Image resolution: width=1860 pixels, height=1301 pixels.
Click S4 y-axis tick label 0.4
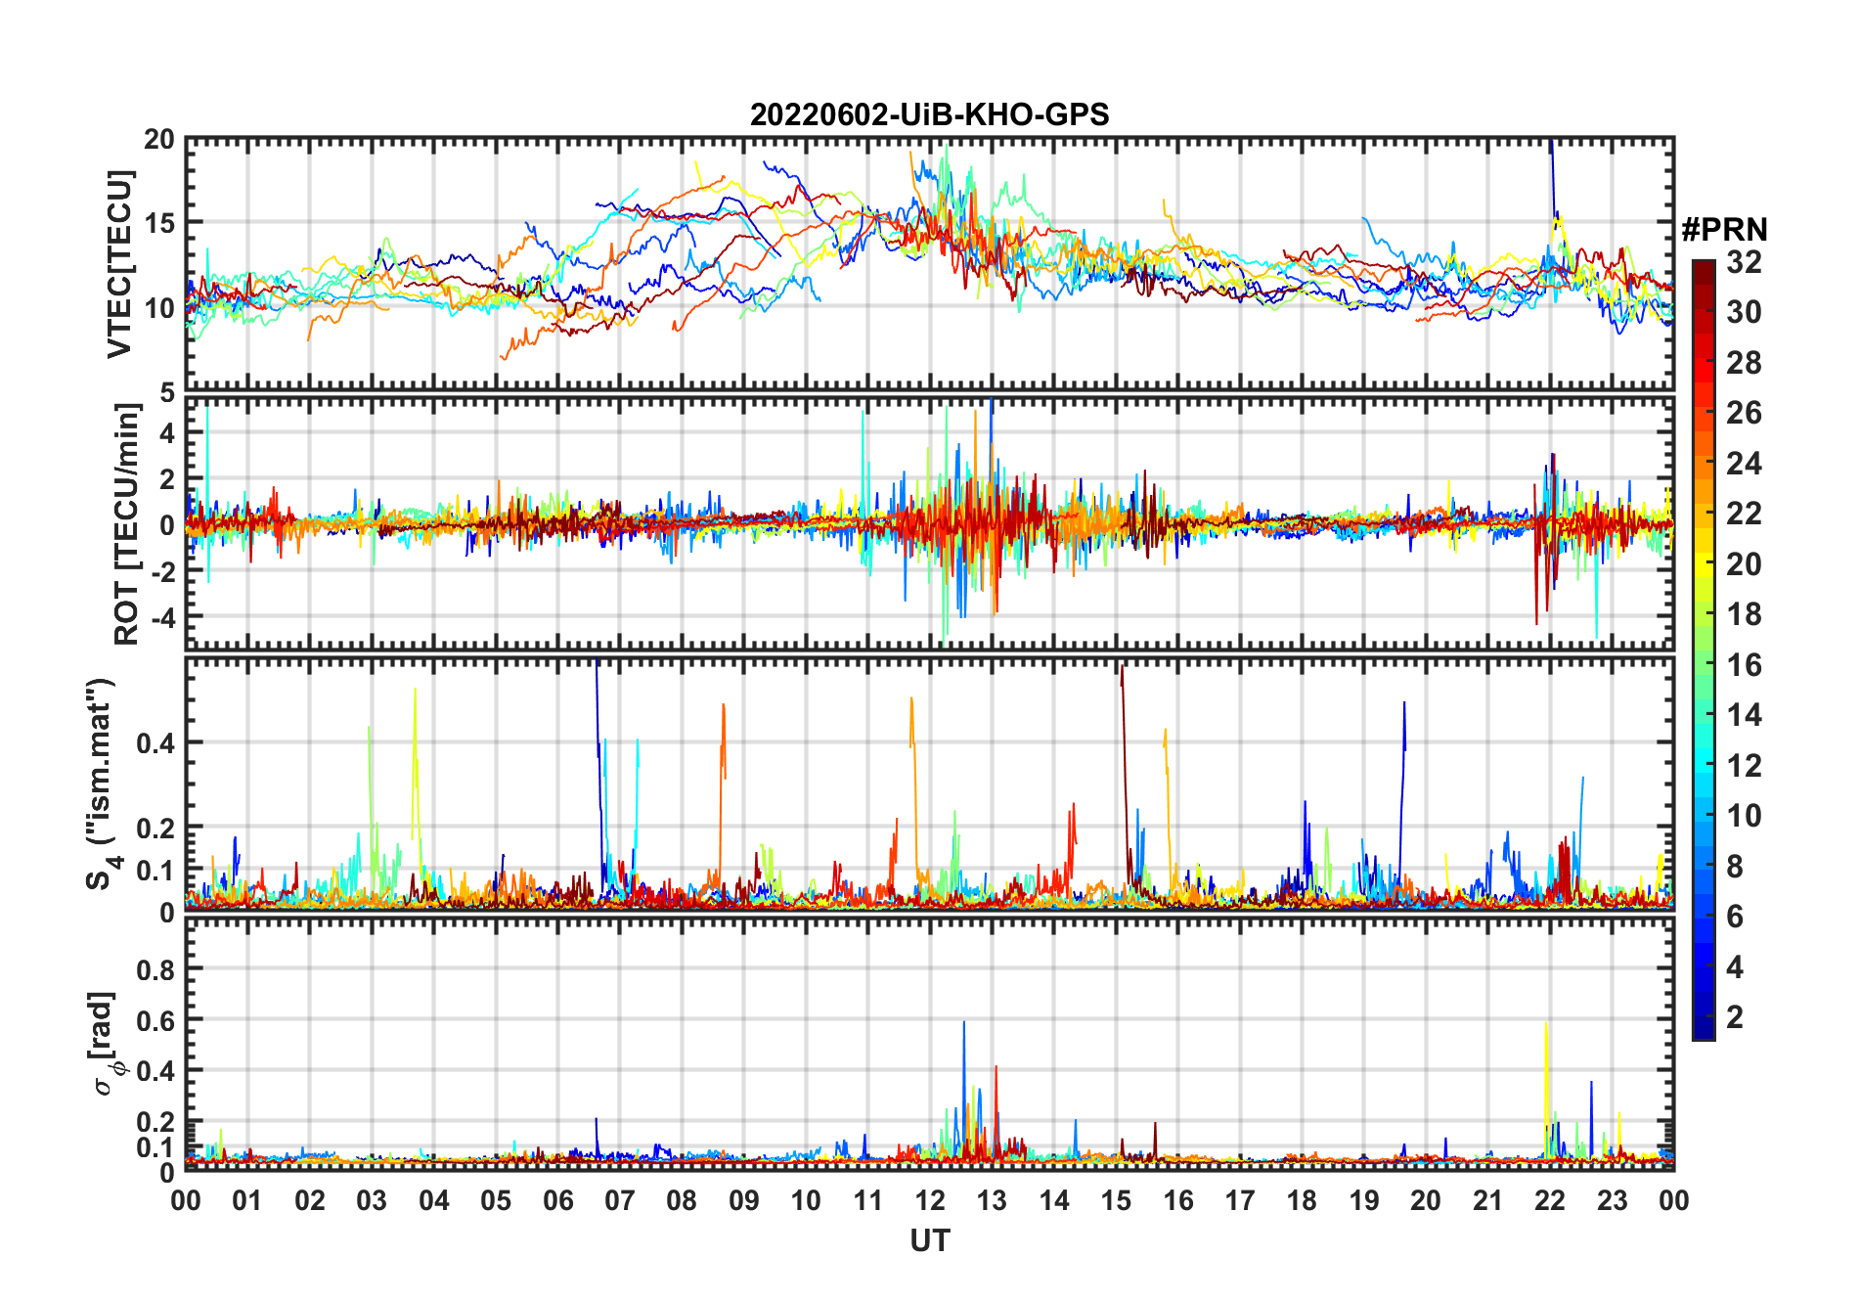pos(156,742)
